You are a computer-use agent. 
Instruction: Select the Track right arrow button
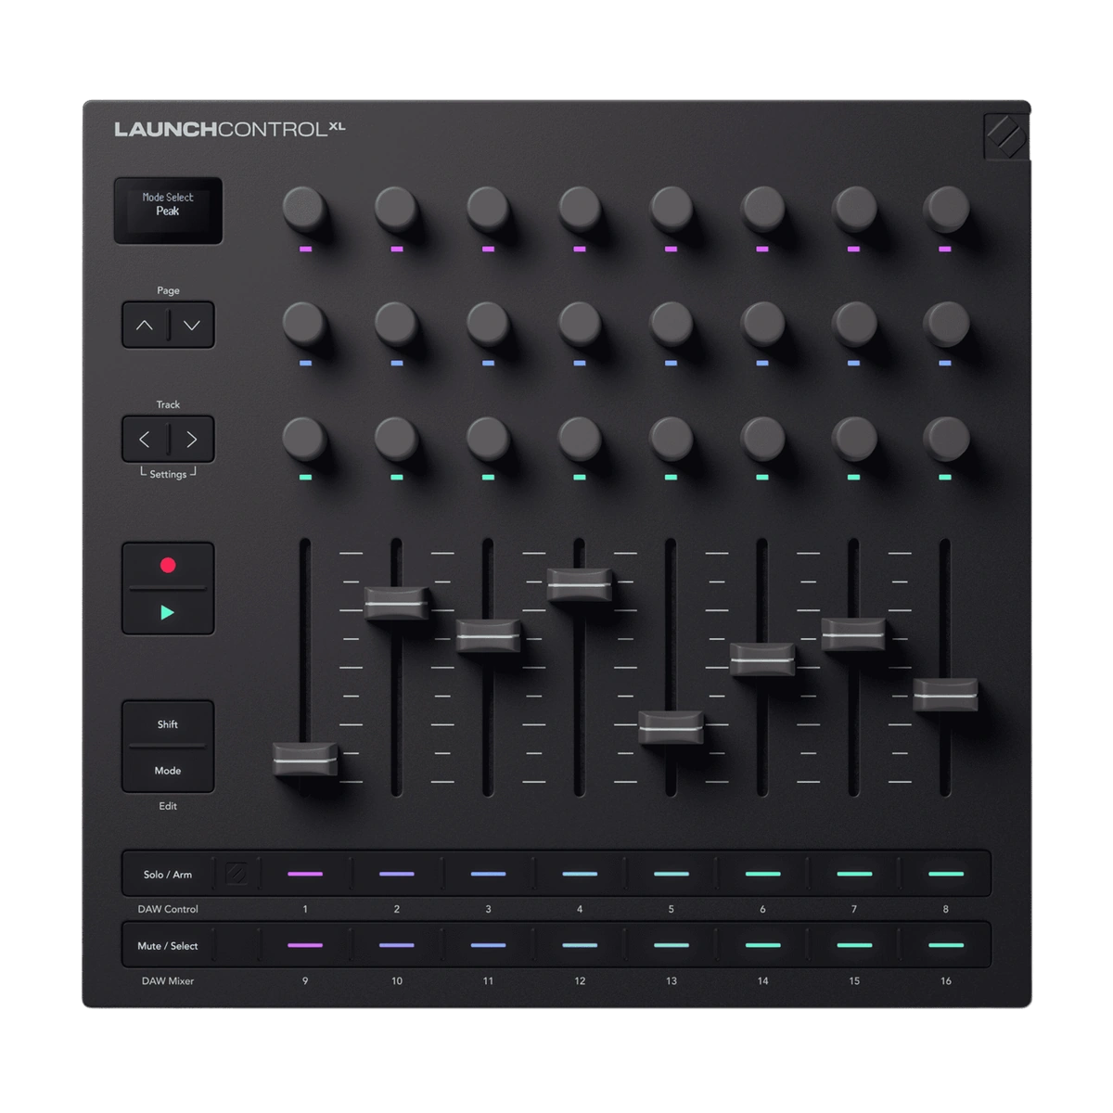click(192, 440)
